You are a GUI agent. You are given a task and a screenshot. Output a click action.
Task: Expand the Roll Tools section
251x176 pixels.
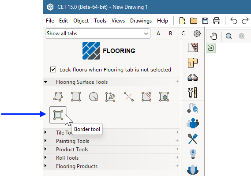pos(45,157)
